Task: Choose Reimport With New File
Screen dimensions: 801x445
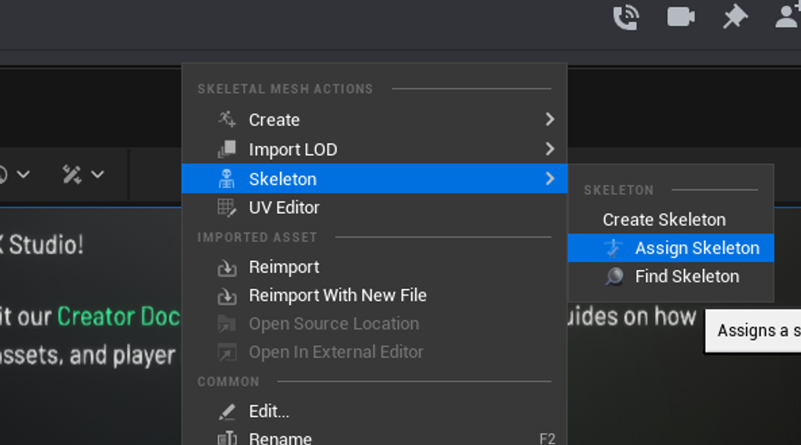Action: (337, 296)
